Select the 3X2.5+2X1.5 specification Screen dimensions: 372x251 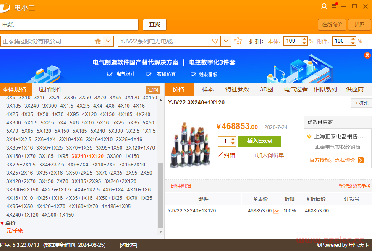pyautogui.click(x=21, y=165)
